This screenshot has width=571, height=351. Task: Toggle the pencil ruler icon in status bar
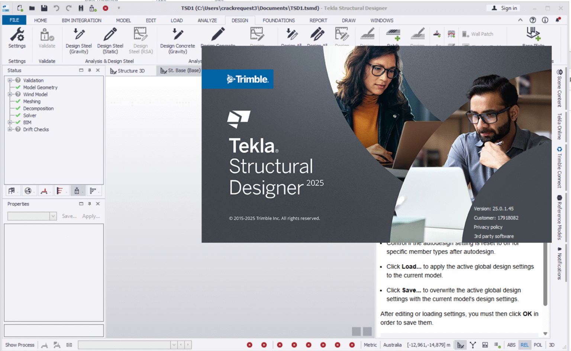[x=461, y=345]
